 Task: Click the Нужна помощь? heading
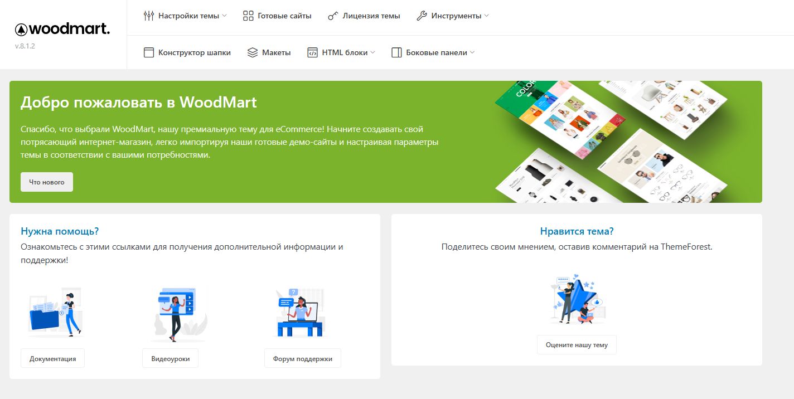pyautogui.click(x=60, y=231)
